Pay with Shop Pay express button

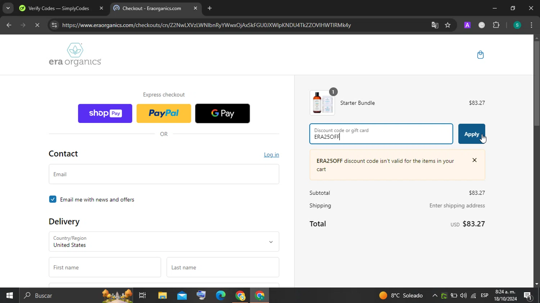click(x=105, y=114)
